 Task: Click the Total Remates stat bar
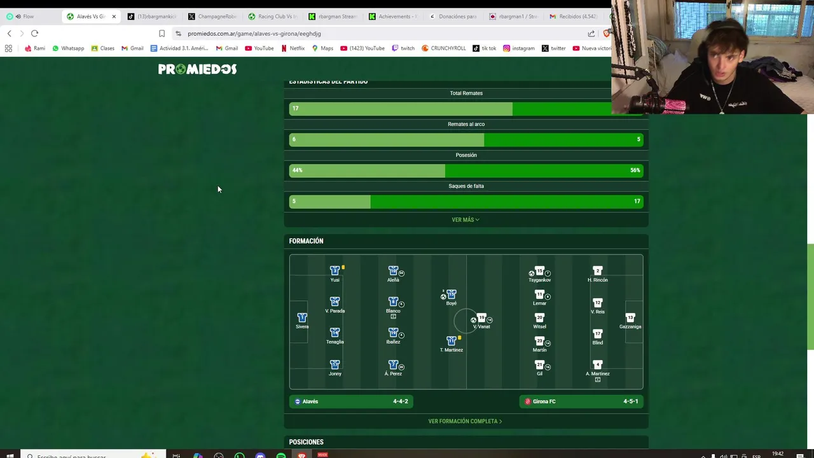point(466,109)
